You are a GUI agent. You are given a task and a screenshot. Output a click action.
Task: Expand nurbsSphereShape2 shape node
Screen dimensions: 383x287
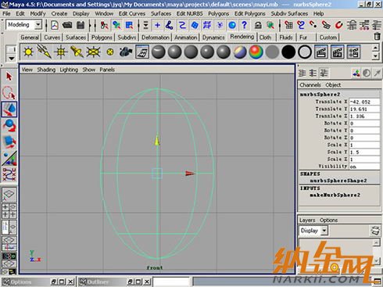pyautogui.click(x=338, y=181)
